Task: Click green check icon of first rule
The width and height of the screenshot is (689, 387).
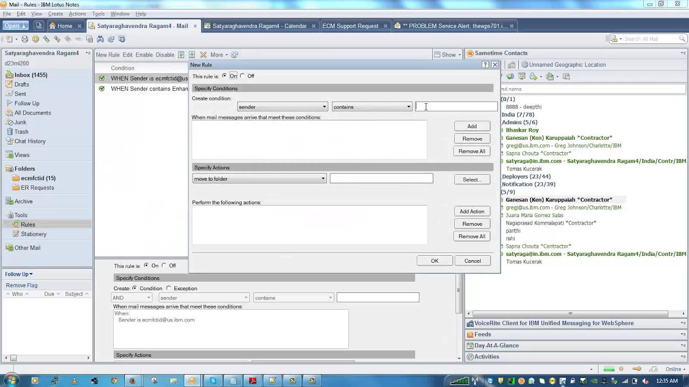Action: pyautogui.click(x=101, y=78)
